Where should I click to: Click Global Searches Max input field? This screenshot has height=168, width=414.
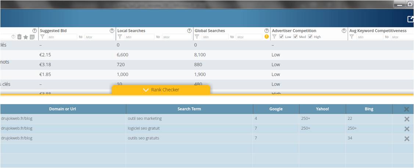coord(249,37)
